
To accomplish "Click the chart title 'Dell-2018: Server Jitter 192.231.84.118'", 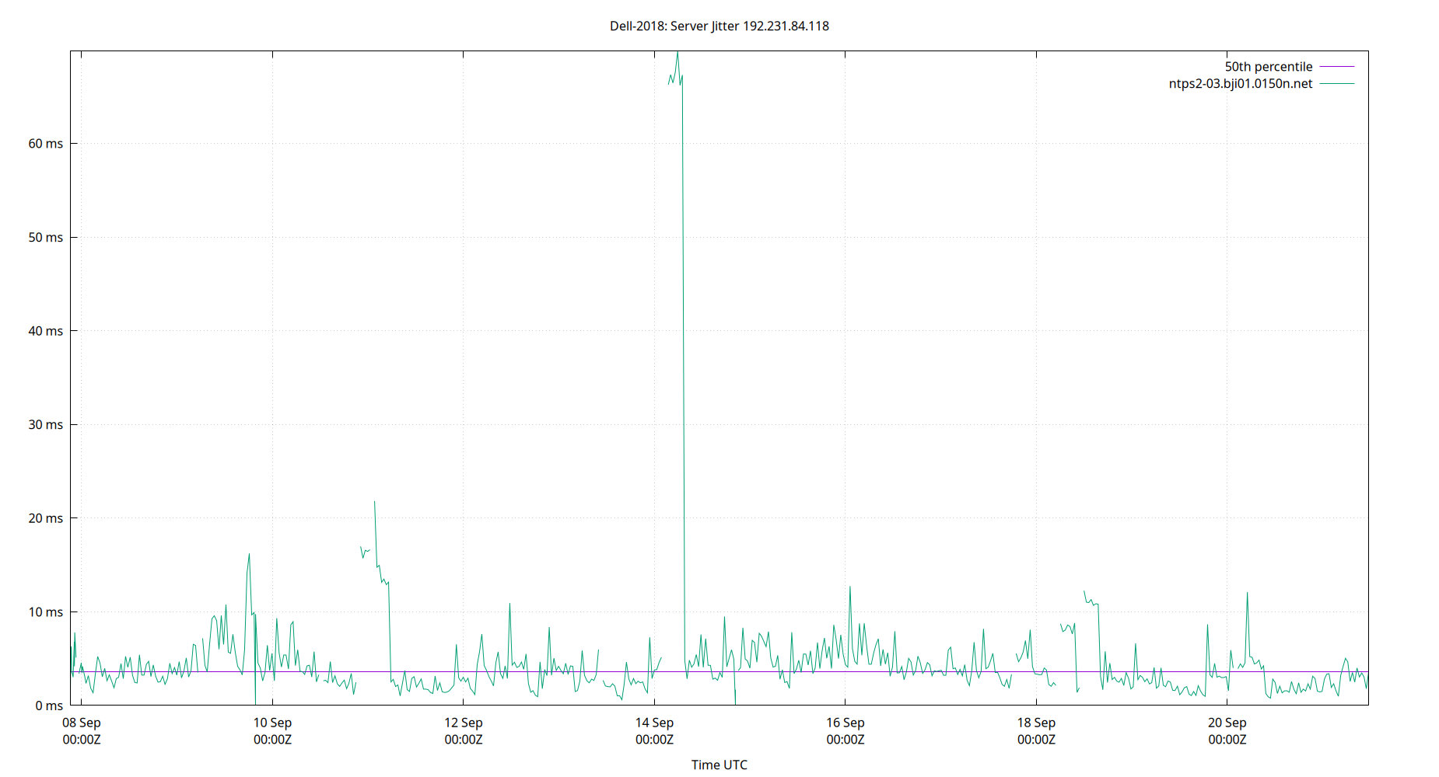I will coord(719,26).
